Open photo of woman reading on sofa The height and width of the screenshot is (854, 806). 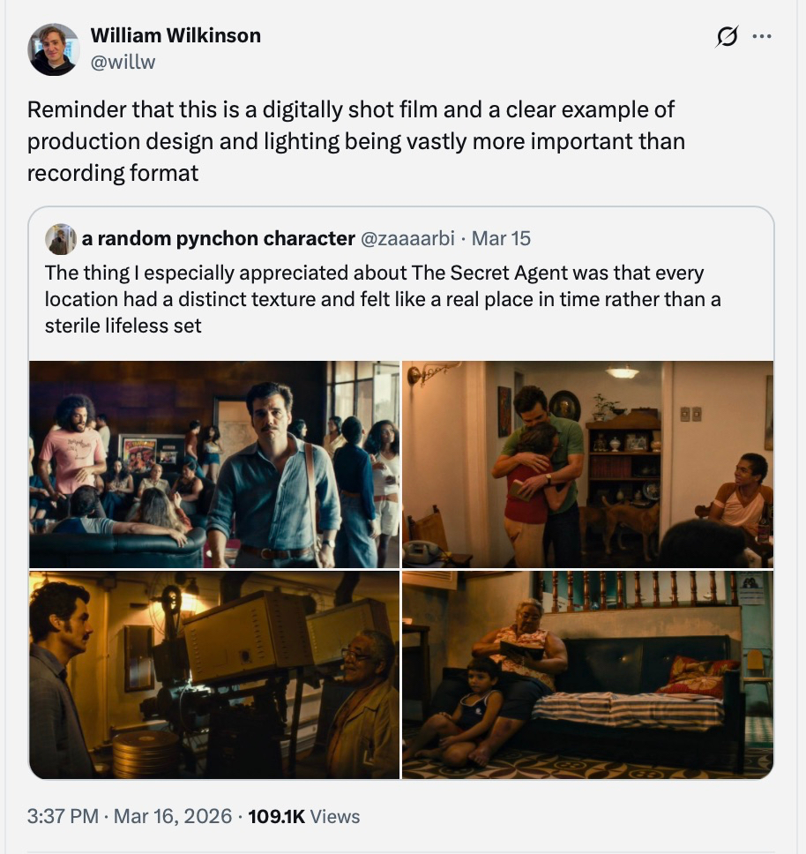587,674
